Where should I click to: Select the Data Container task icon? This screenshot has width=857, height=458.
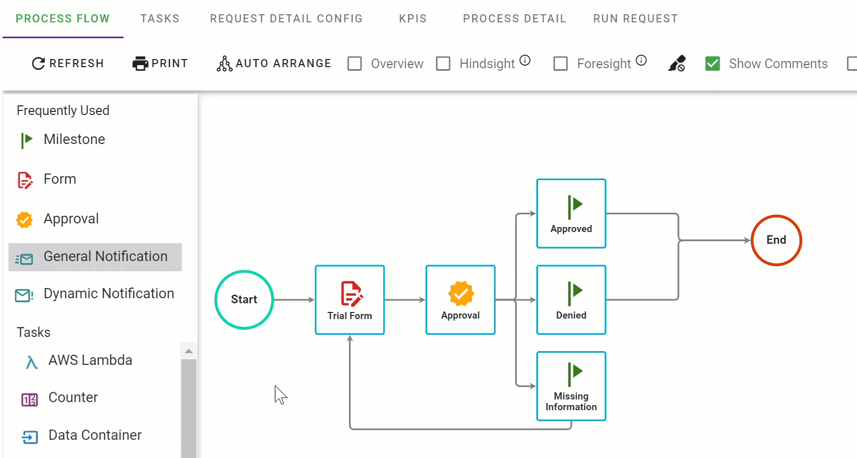tap(30, 436)
